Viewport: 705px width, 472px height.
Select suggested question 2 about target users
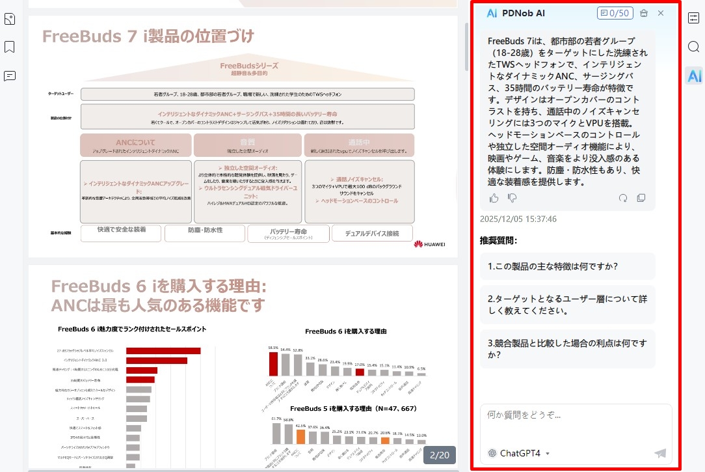tap(567, 305)
